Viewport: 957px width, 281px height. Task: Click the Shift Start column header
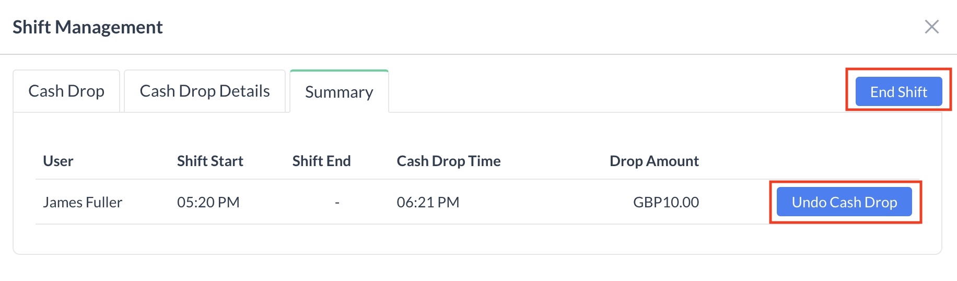(210, 161)
